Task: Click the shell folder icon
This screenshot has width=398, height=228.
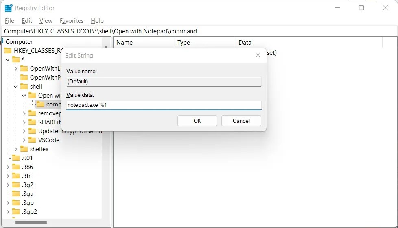Action: (x=24, y=87)
